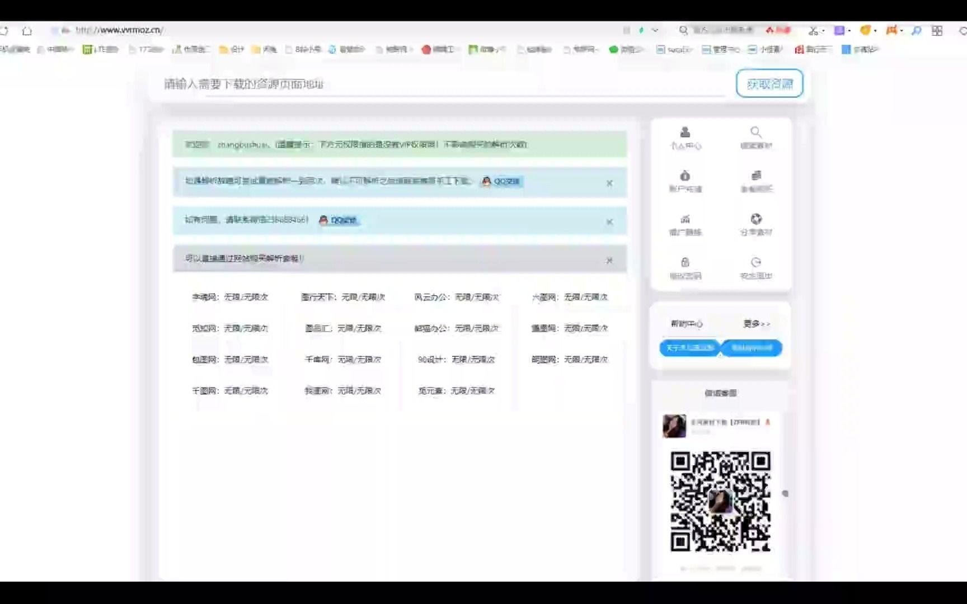The height and width of the screenshot is (604, 967).
Task: Click the magnifier icon in the sidebar panel
Action: 756,132
